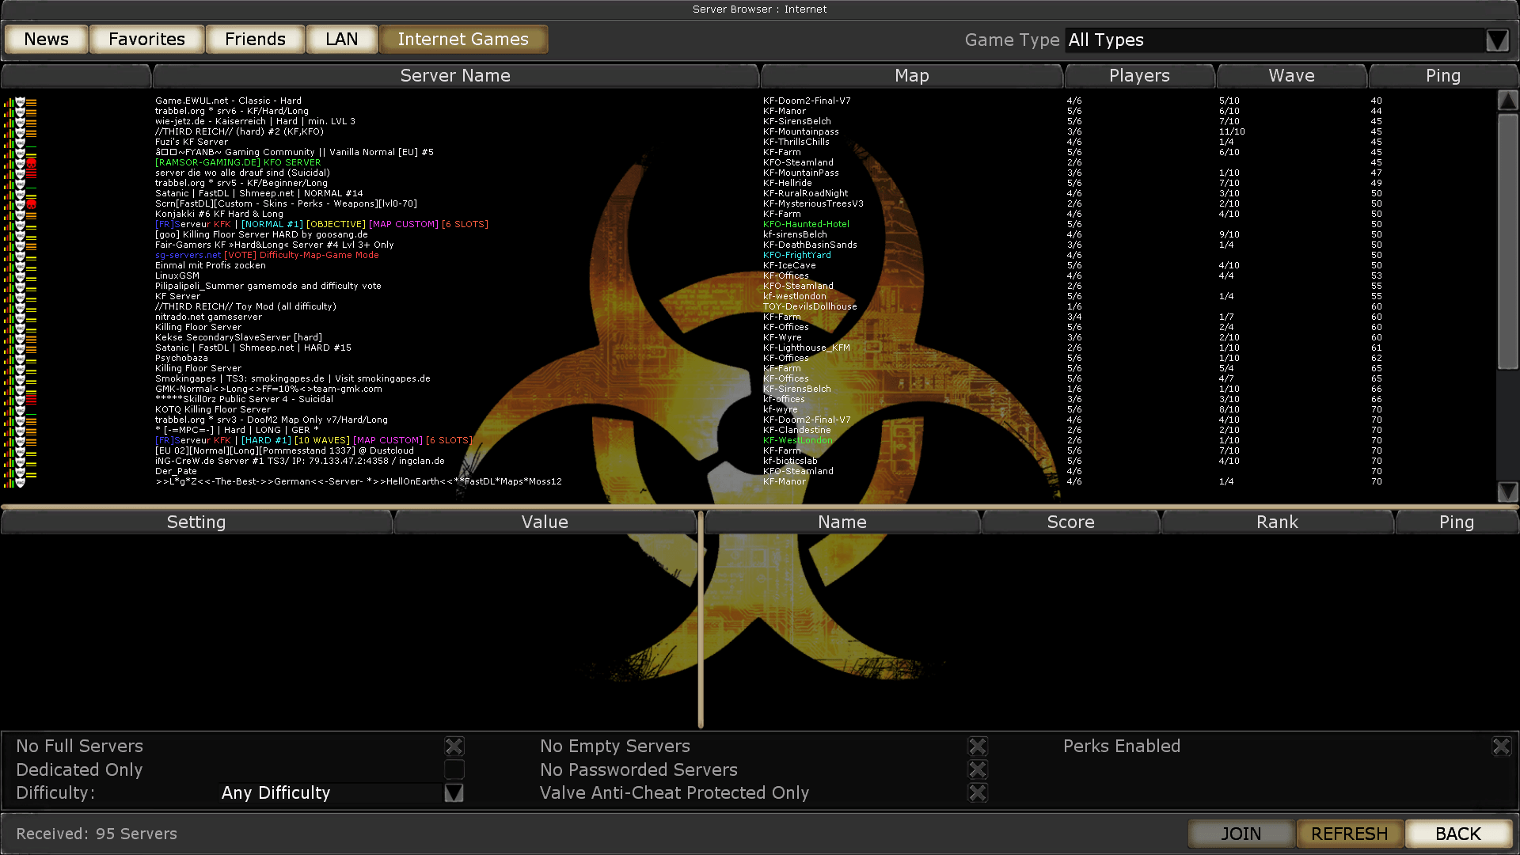This screenshot has height=855, width=1520.
Task: Expand the Difficulty dropdown arrow
Action: click(x=454, y=792)
